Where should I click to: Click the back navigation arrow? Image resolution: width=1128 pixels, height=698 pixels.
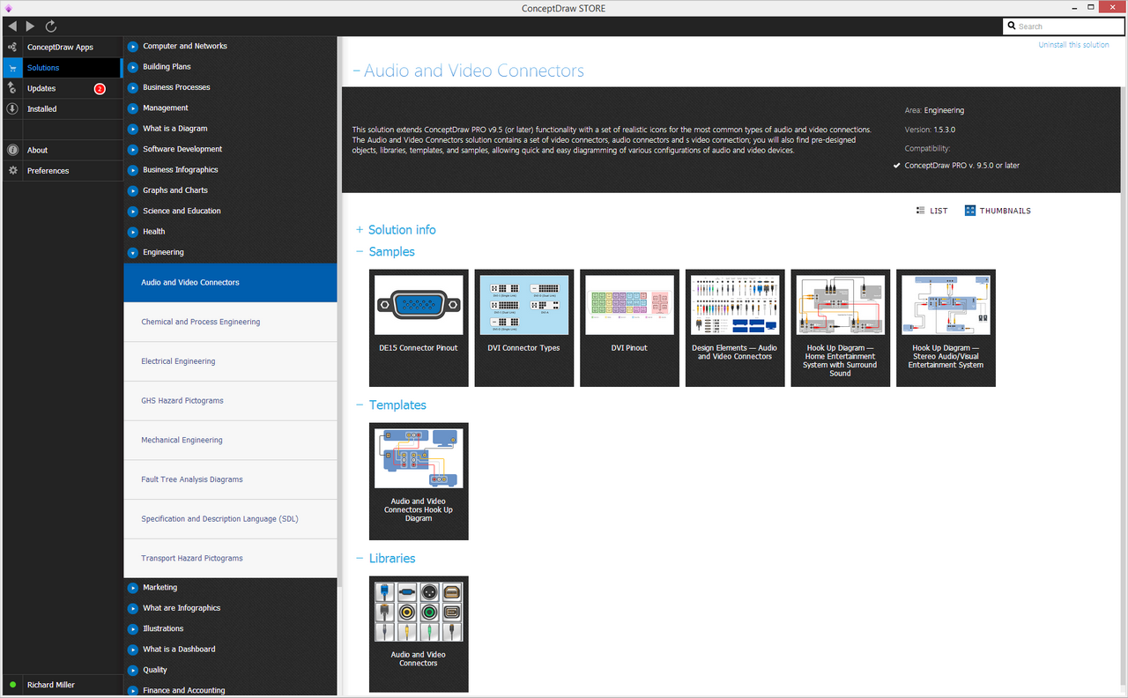12,26
